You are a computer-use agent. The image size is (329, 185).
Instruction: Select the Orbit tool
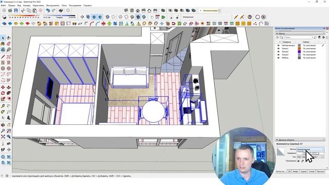coord(3,125)
